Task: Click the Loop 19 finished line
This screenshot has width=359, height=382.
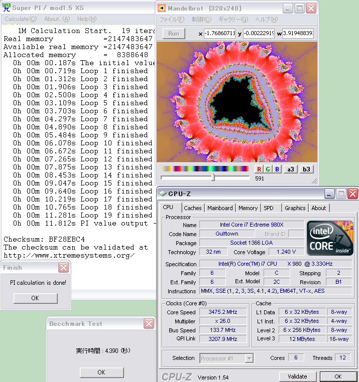Action: coord(83,216)
